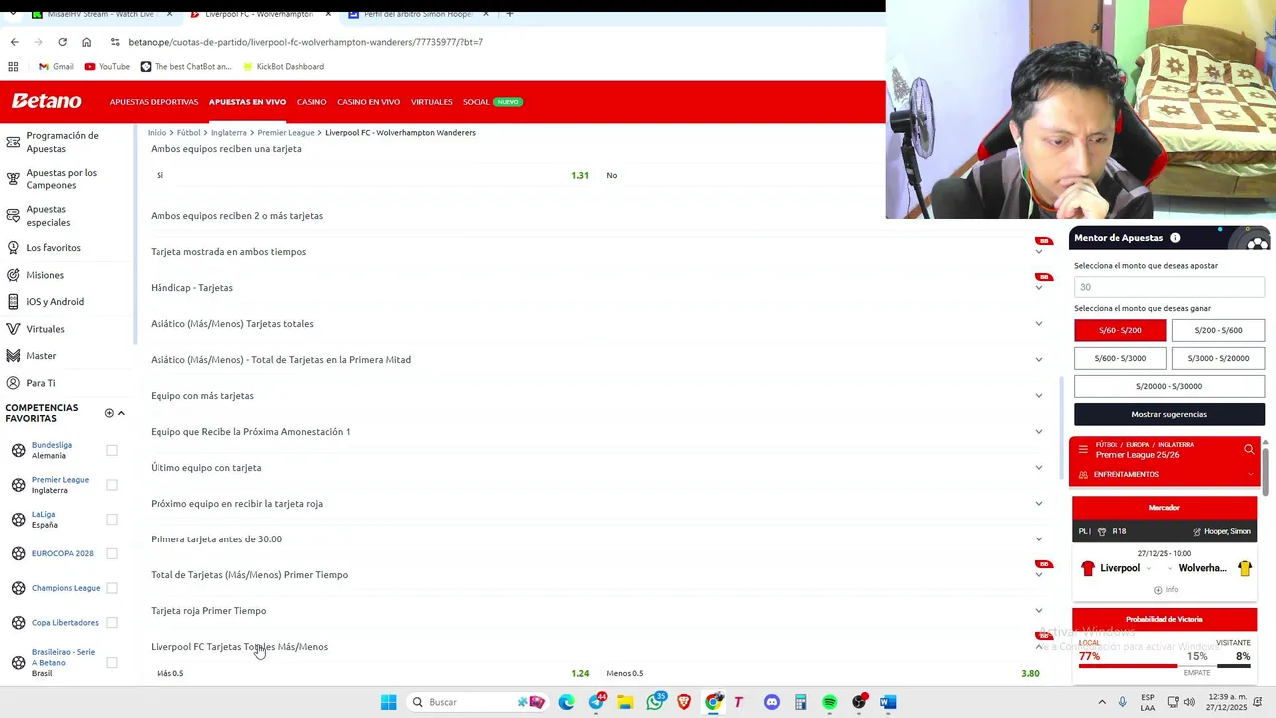This screenshot has width=1276, height=718.
Task: Toggle the Bundesliga Alemania checkbox
Action: click(x=112, y=450)
